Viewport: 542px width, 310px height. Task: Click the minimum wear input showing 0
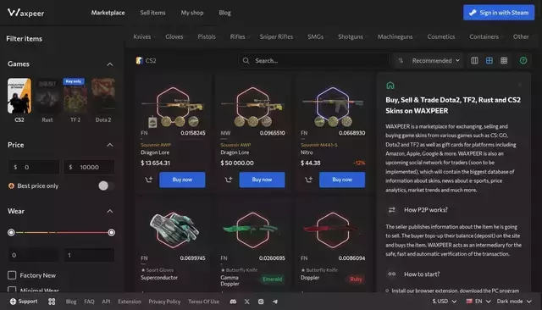click(x=33, y=255)
